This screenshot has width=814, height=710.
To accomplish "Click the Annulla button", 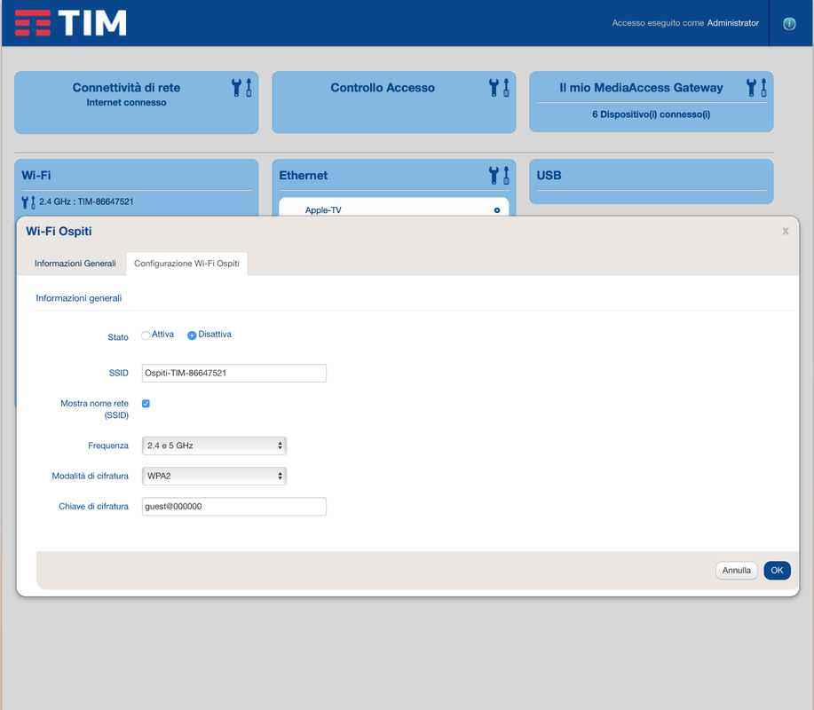I will coord(736,571).
